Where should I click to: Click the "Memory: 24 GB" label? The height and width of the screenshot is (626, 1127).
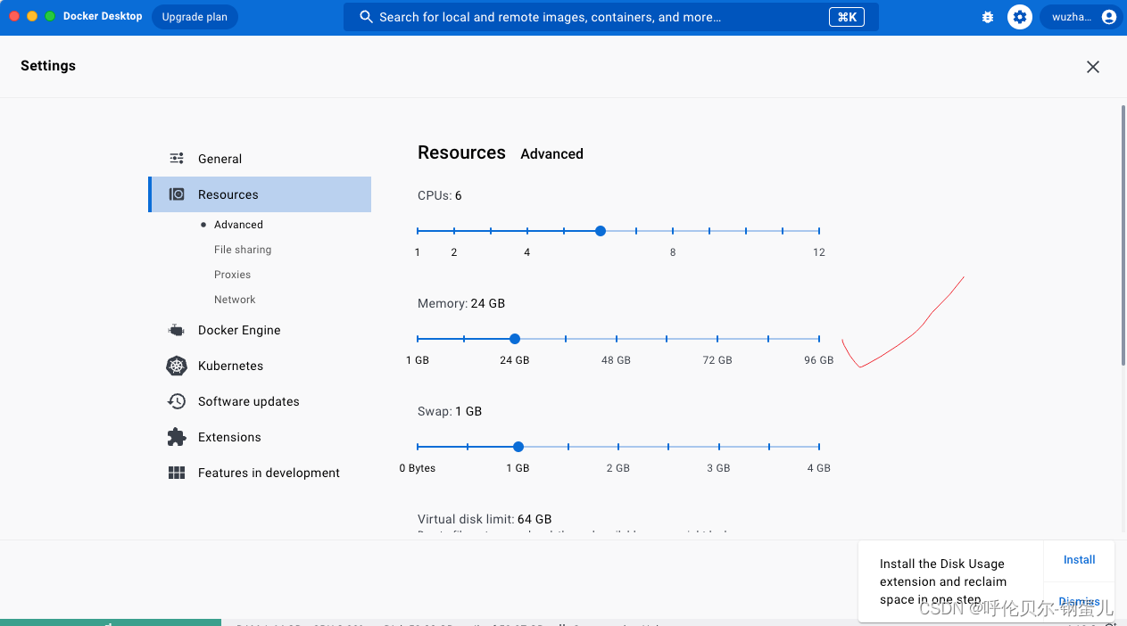[461, 303]
